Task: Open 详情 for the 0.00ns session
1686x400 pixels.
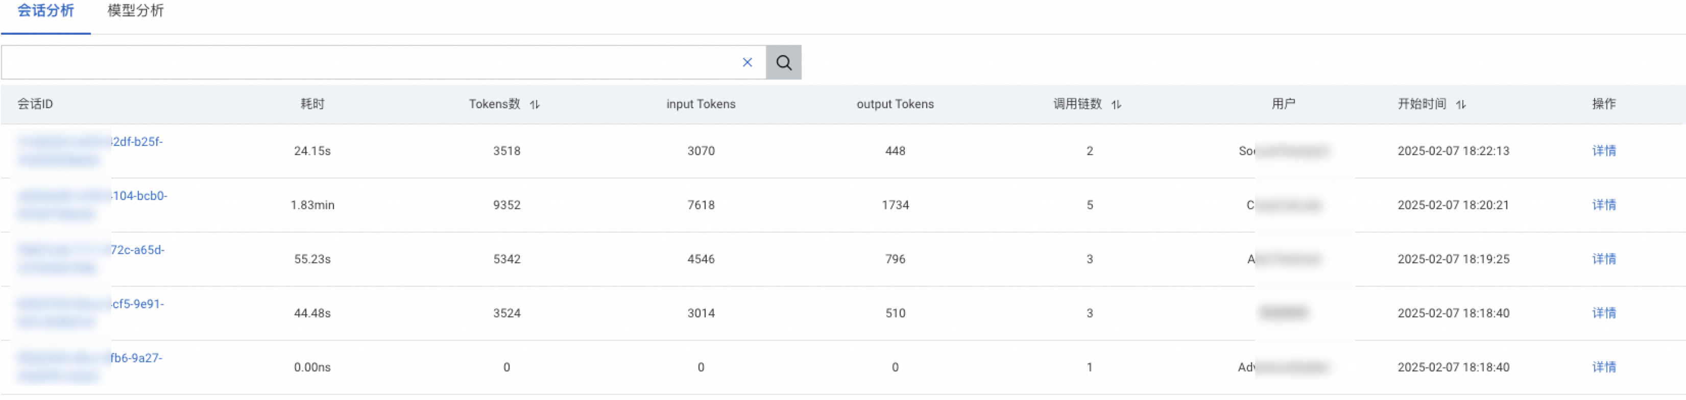Action: [1603, 367]
